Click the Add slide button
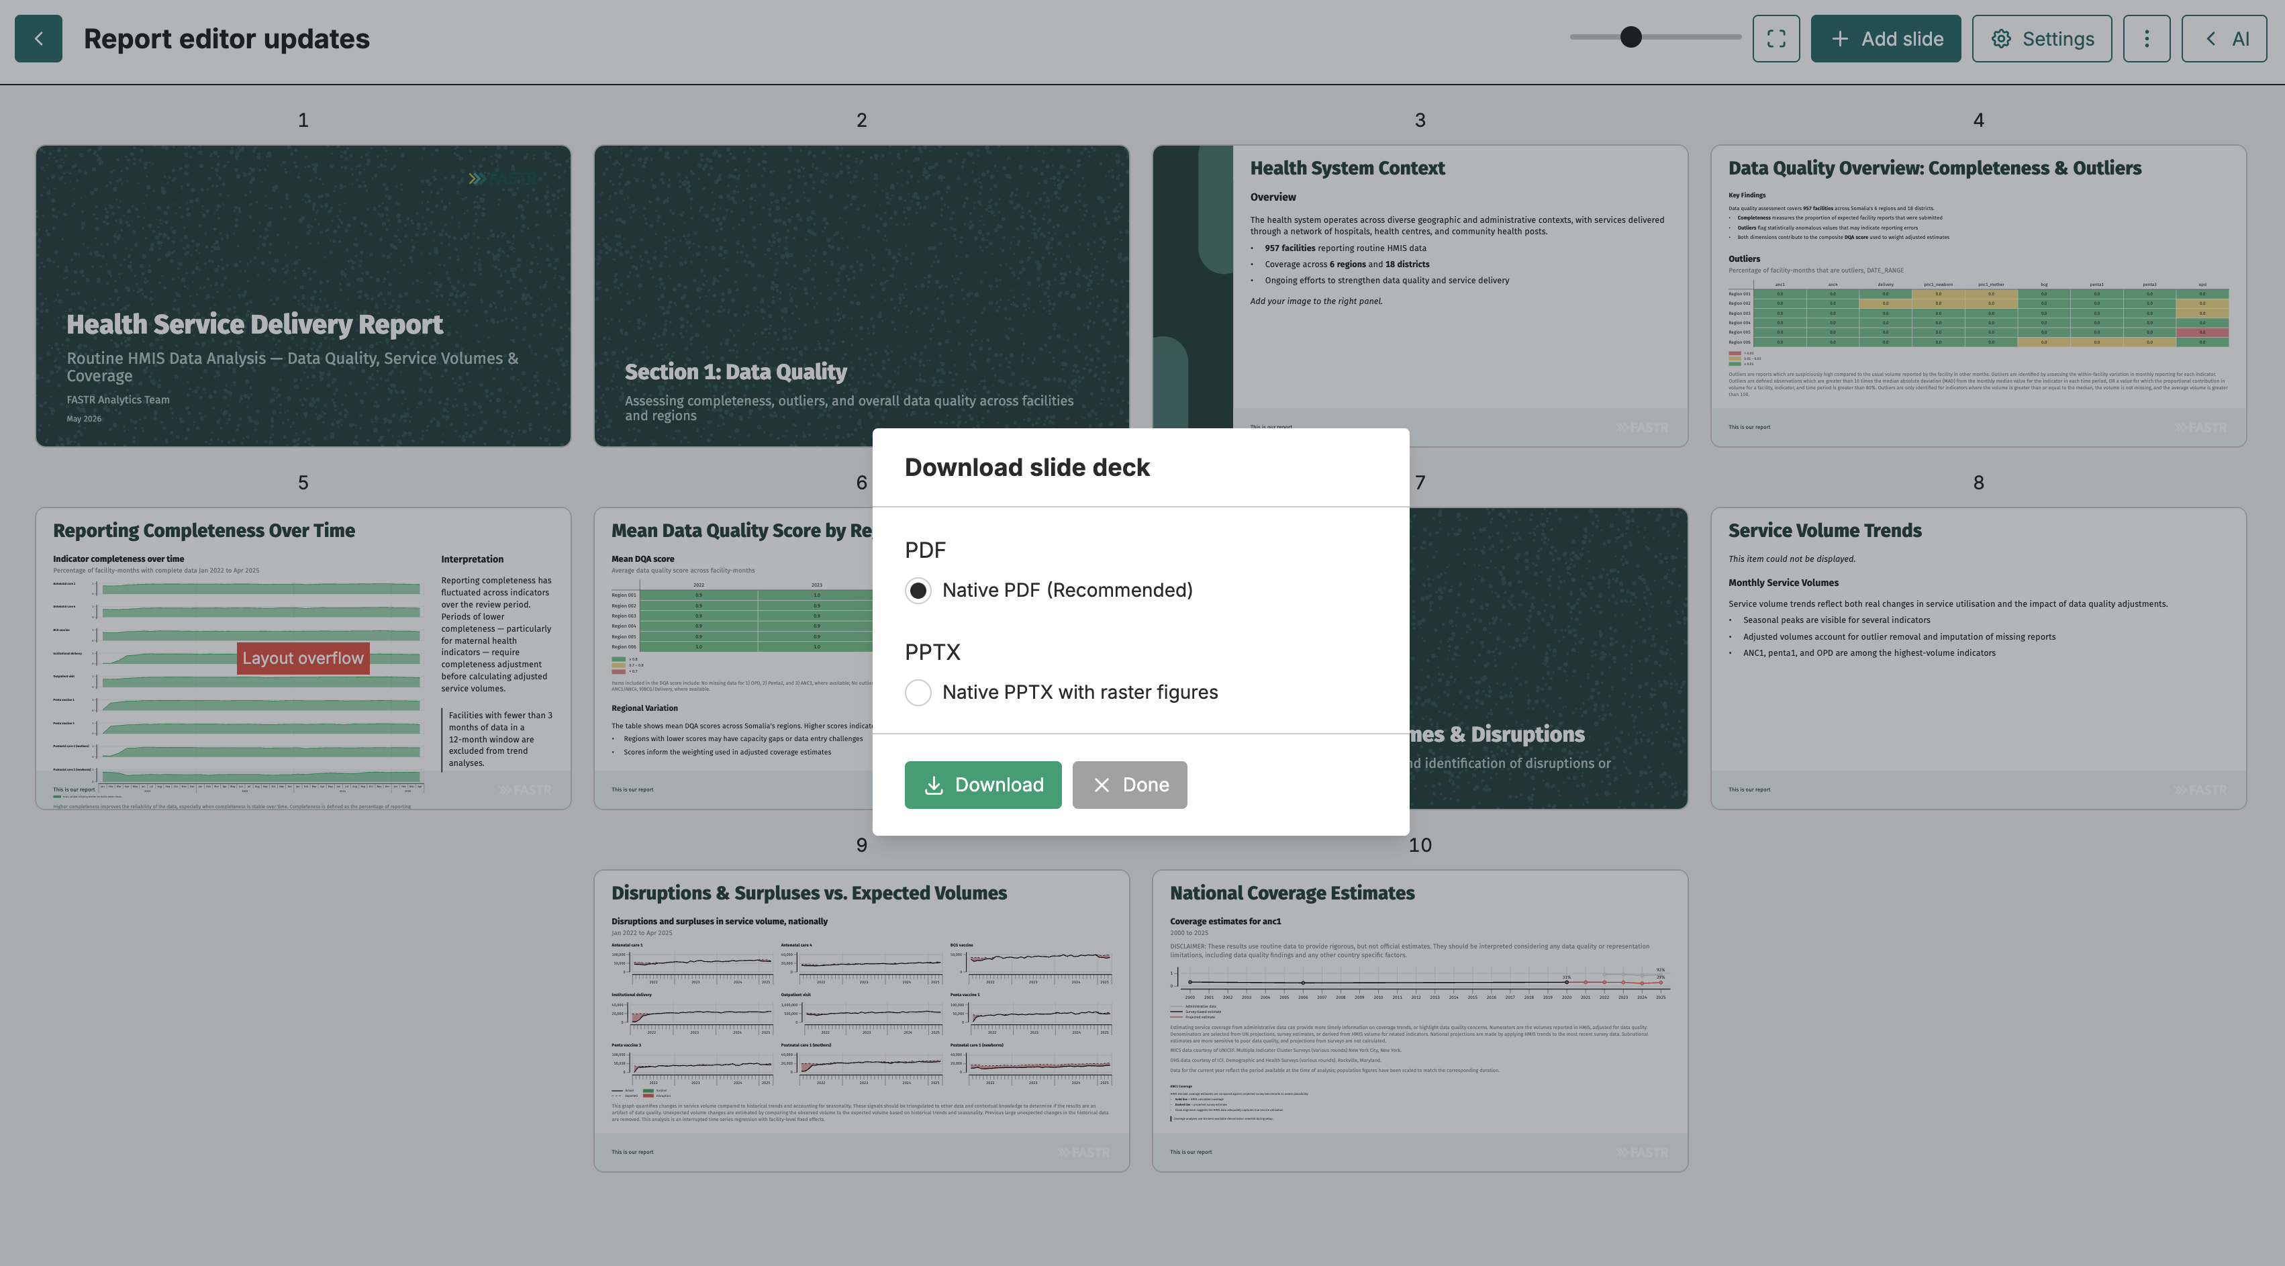The width and height of the screenshot is (2285, 1266). point(1886,38)
